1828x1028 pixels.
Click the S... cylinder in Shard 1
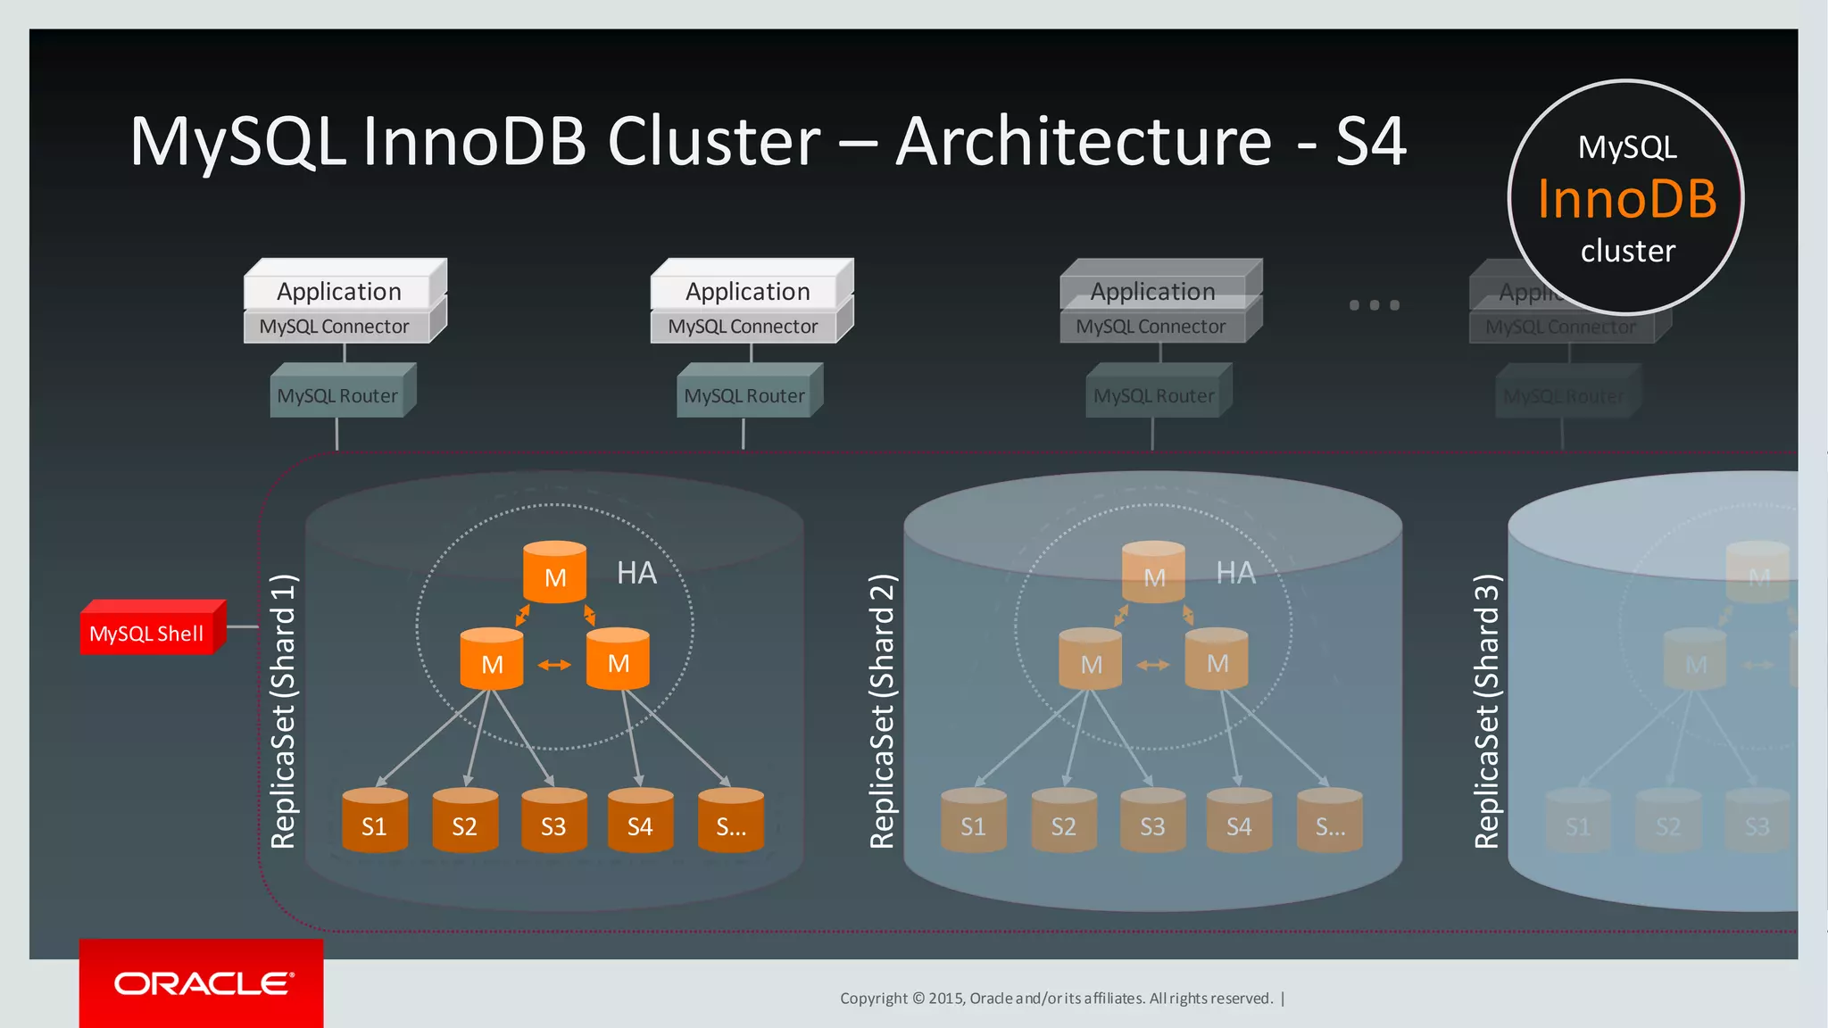coord(731,822)
